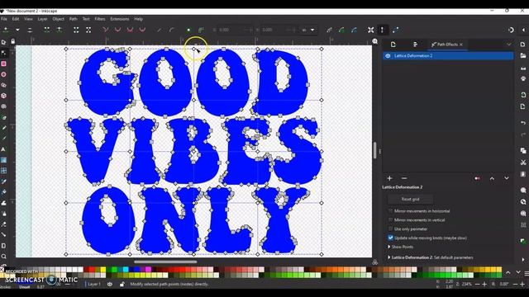Pick yellow swatch in palette

[x=102, y=270]
